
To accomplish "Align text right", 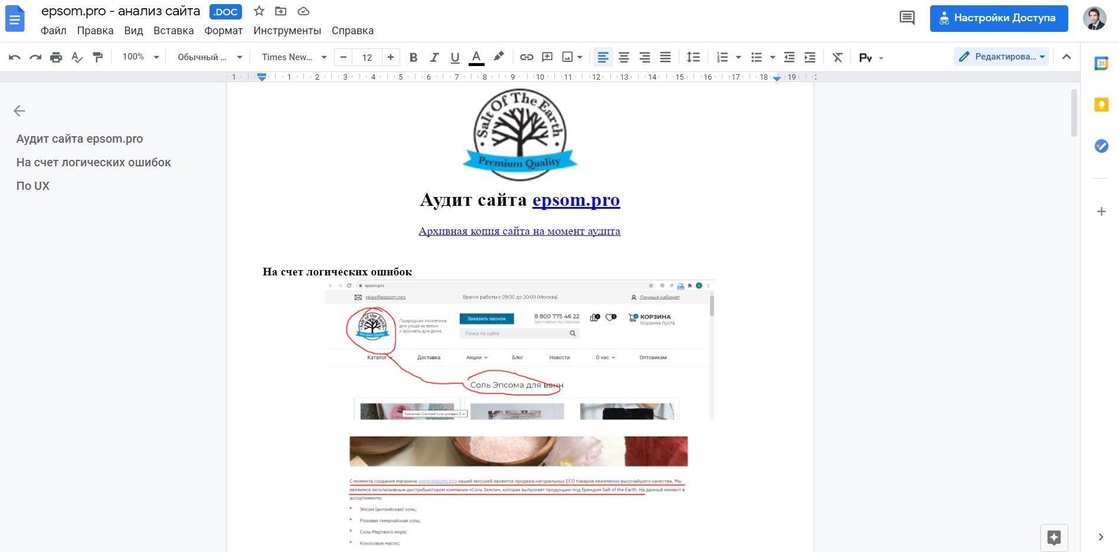I will pyautogui.click(x=644, y=57).
